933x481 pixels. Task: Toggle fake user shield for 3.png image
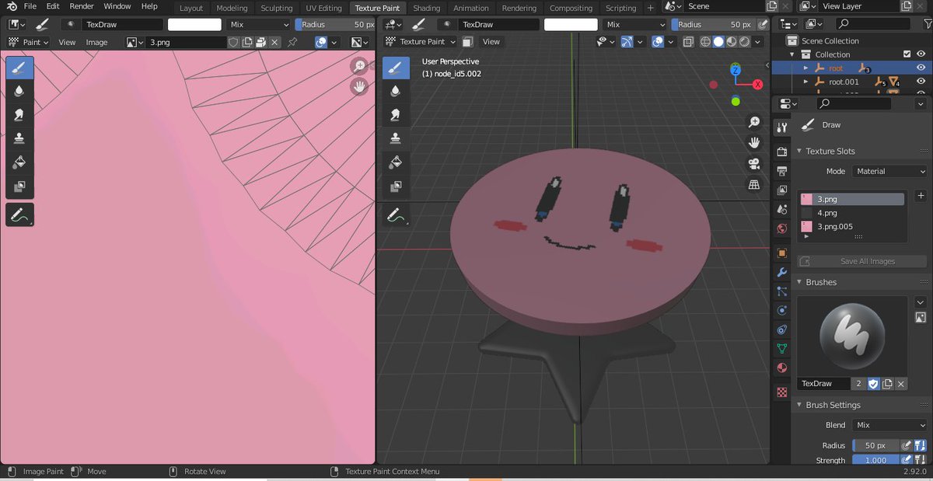[233, 42]
